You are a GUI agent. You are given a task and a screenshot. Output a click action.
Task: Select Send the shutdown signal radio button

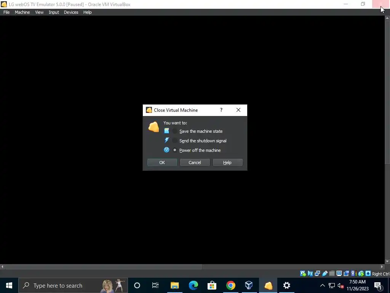click(174, 141)
